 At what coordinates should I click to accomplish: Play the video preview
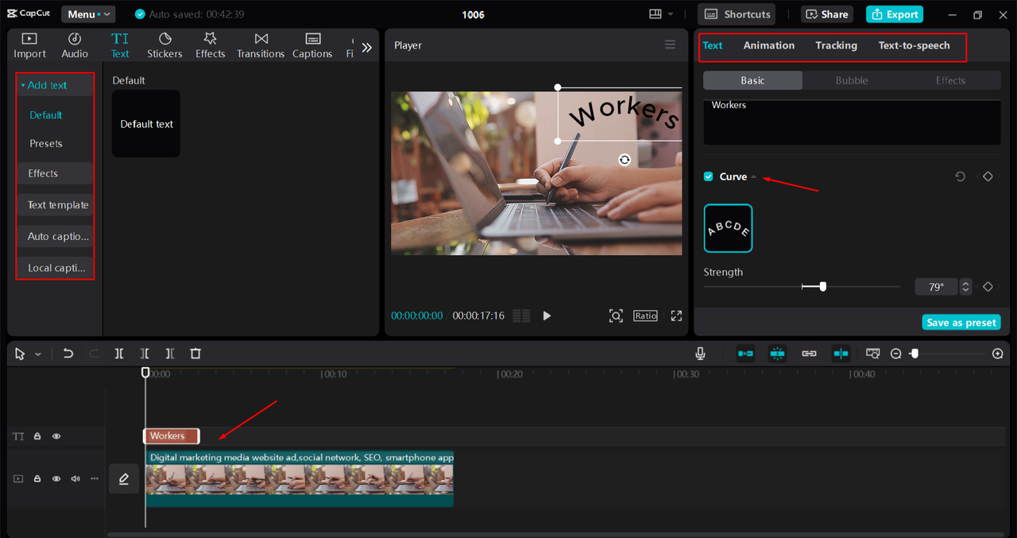click(x=547, y=315)
